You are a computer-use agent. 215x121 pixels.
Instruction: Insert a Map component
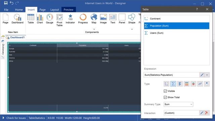click(94, 19)
